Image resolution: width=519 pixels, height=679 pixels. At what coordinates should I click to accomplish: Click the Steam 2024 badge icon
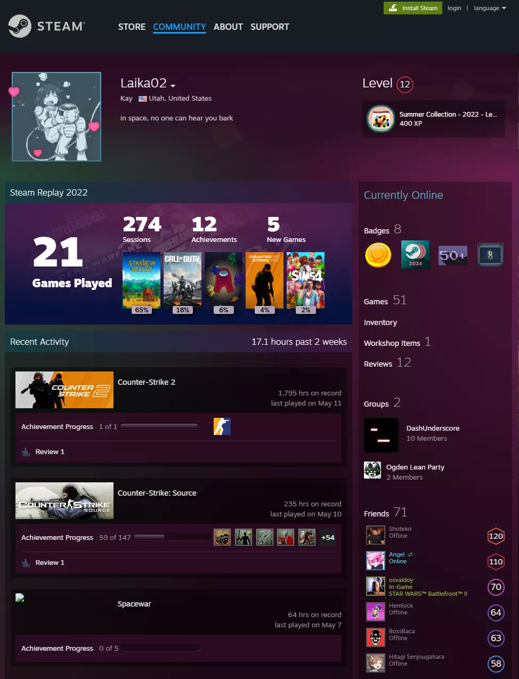[415, 255]
